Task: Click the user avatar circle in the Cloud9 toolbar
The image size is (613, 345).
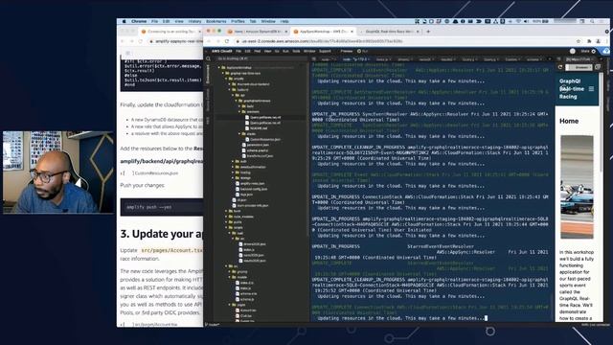Action: click(573, 51)
